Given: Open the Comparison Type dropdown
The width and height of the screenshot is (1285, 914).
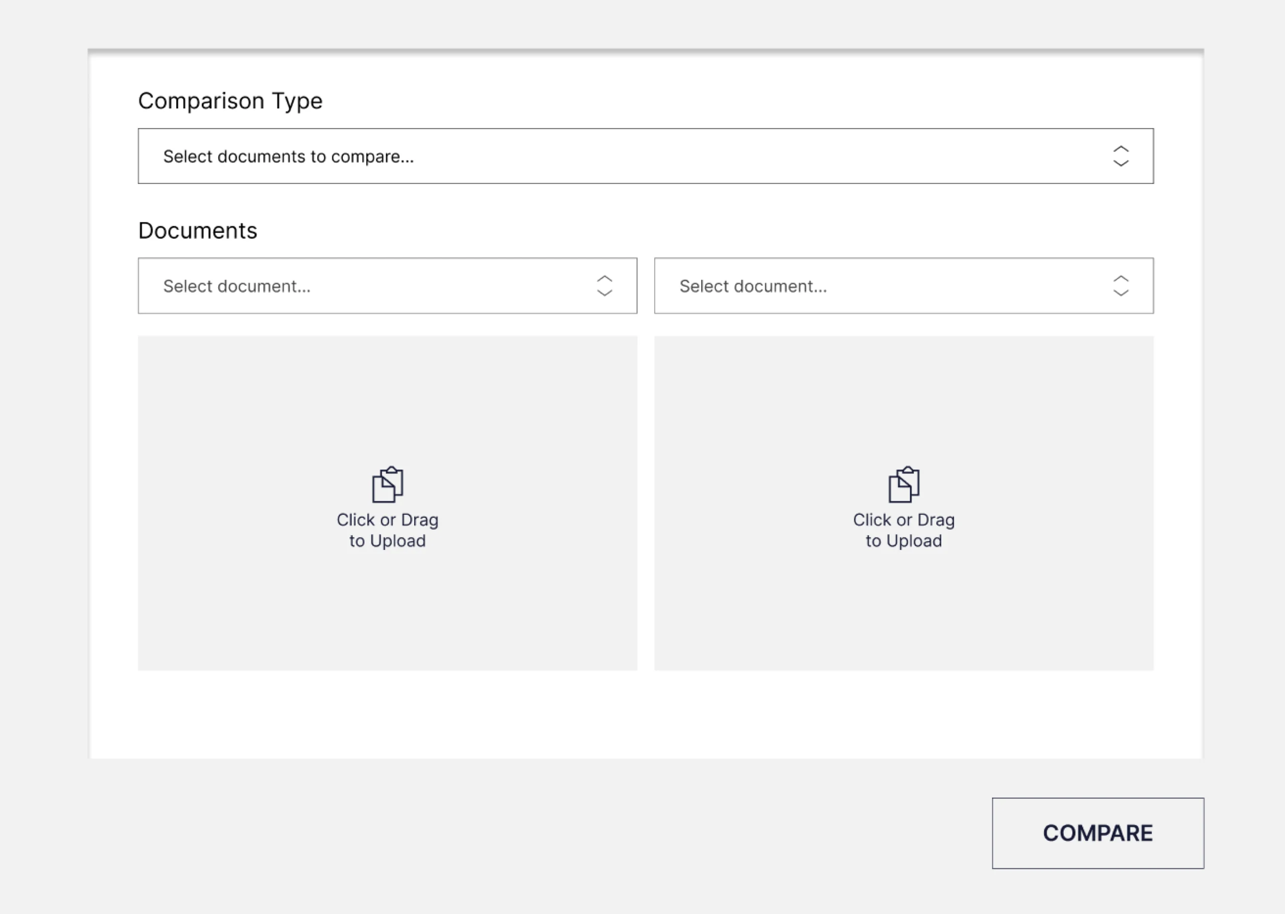Looking at the screenshot, I should 646,156.
